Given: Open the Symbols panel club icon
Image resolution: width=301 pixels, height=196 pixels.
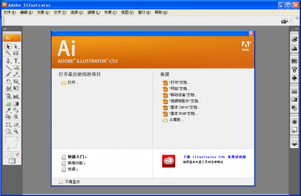Looking at the screenshot, I should (x=294, y=78).
